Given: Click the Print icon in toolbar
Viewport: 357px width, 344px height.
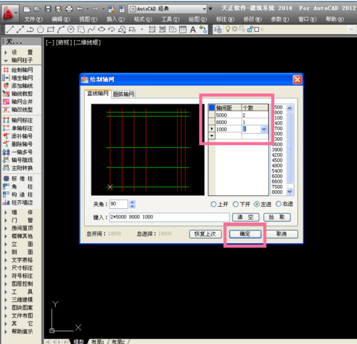Looking at the screenshot, I should (69, 9).
